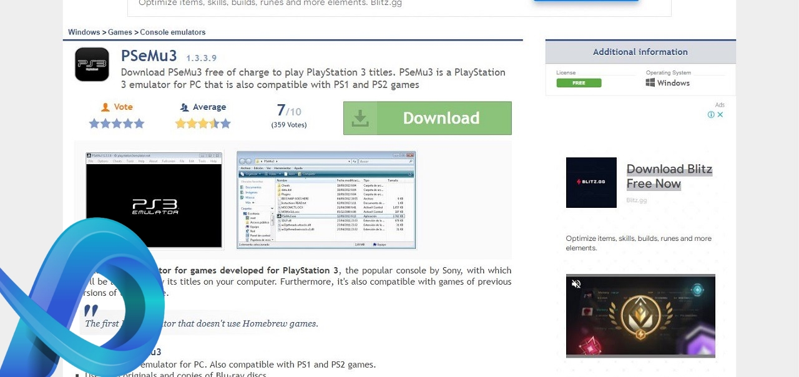Click the green Download button

(427, 118)
